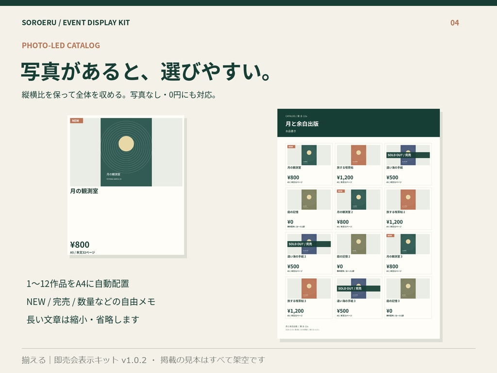Image resolution: width=497 pixels, height=373 pixels.
Task: Click the item name 旅する喫茶帖 3
Action: coord(297,301)
